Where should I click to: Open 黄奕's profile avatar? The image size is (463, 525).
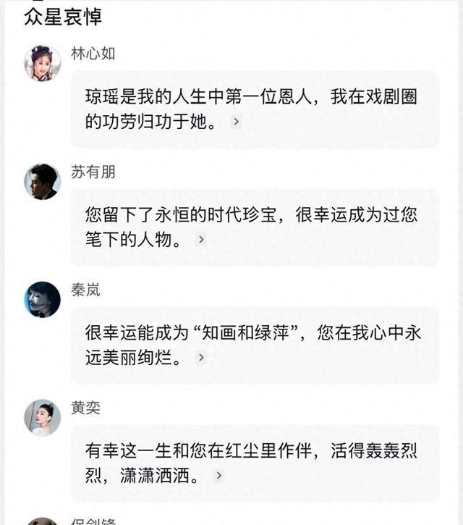pyautogui.click(x=42, y=417)
